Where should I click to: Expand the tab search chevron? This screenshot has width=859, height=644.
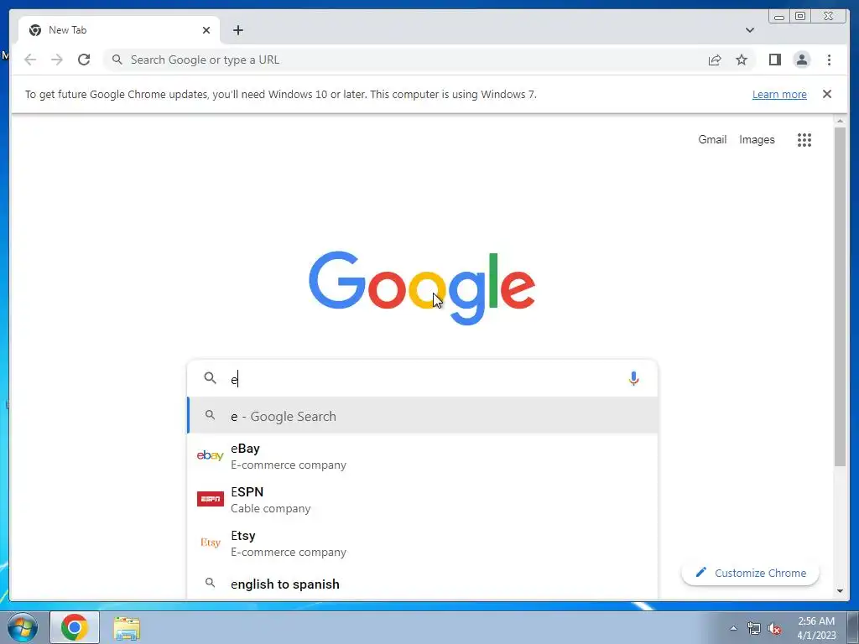click(x=749, y=30)
